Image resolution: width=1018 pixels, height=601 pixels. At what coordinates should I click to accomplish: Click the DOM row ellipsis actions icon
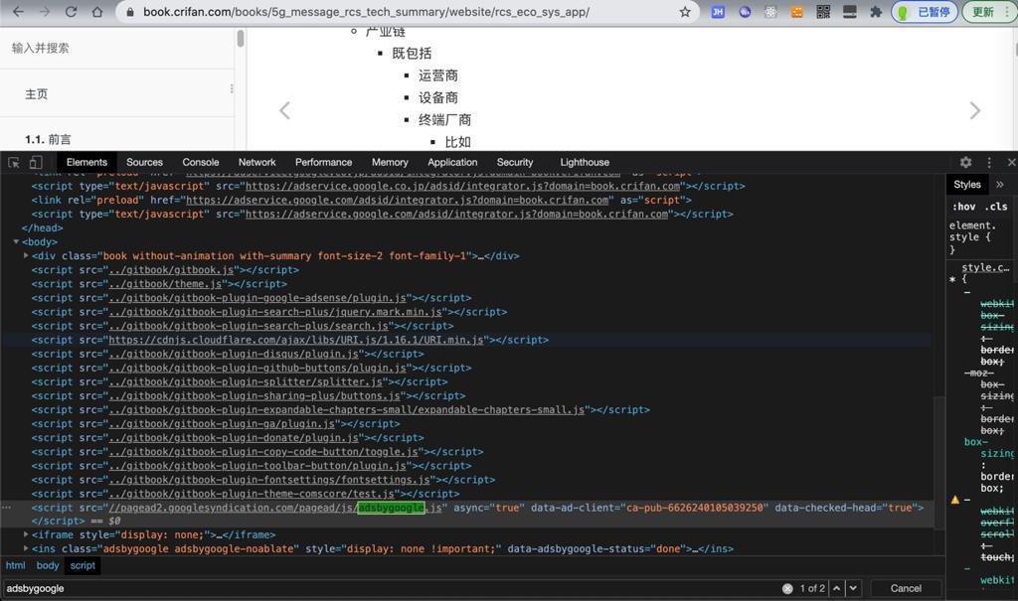point(7,508)
